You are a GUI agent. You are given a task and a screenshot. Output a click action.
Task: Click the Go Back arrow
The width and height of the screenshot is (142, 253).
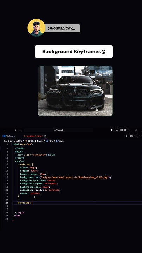pos(16,130)
